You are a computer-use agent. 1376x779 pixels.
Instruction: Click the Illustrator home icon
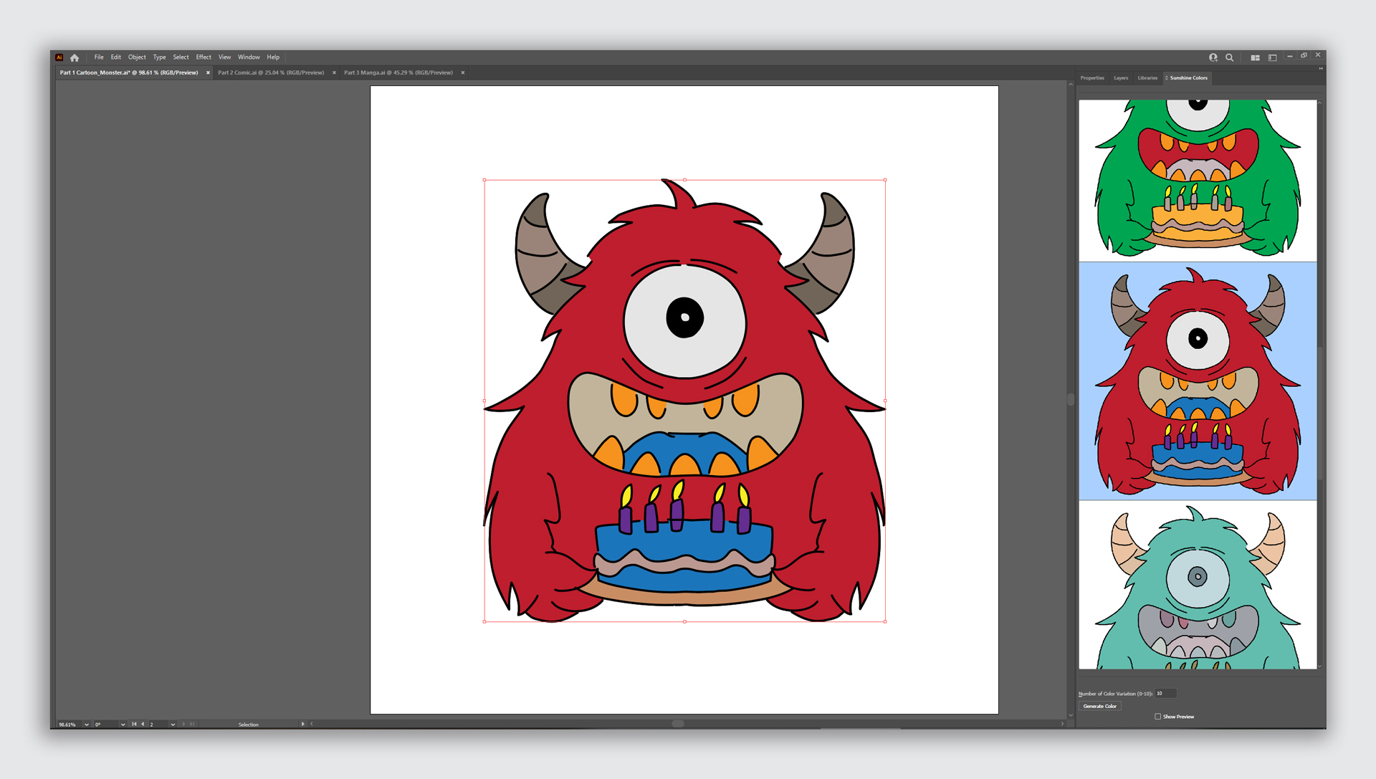(x=75, y=57)
